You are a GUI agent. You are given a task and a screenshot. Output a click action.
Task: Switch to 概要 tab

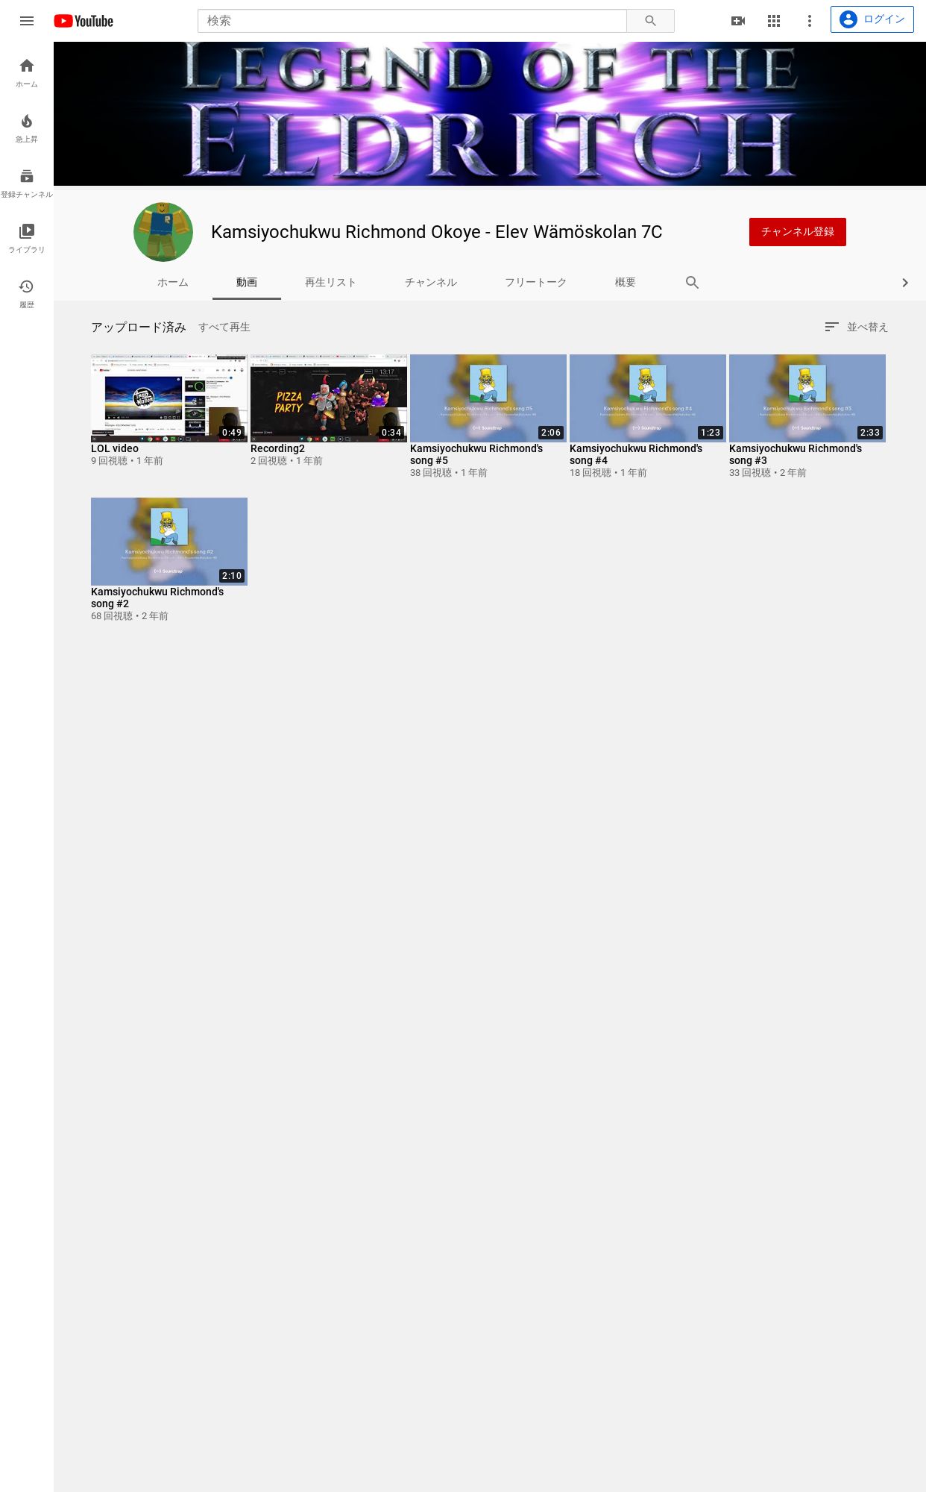[x=626, y=283]
